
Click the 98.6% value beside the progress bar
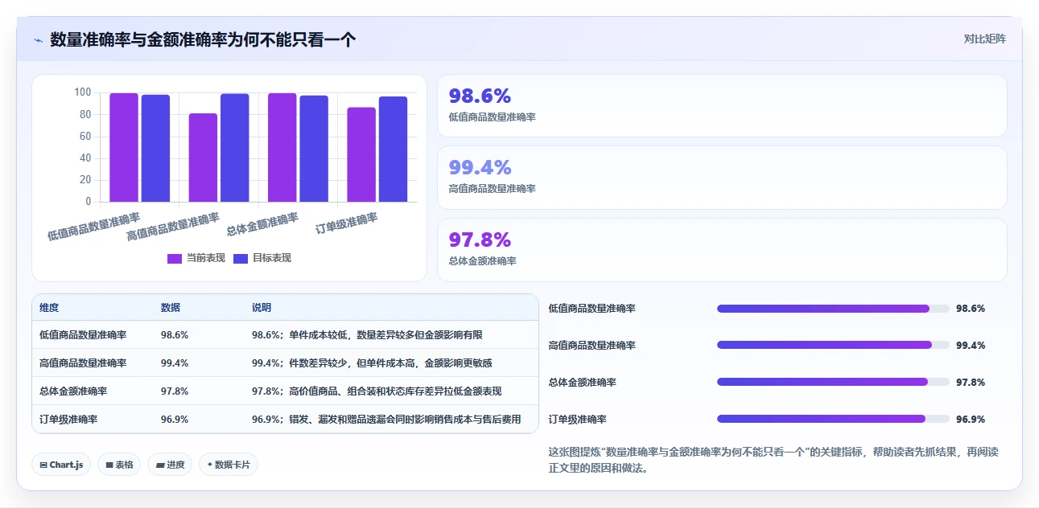click(x=971, y=308)
